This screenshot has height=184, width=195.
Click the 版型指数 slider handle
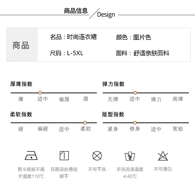tap(135, 123)
